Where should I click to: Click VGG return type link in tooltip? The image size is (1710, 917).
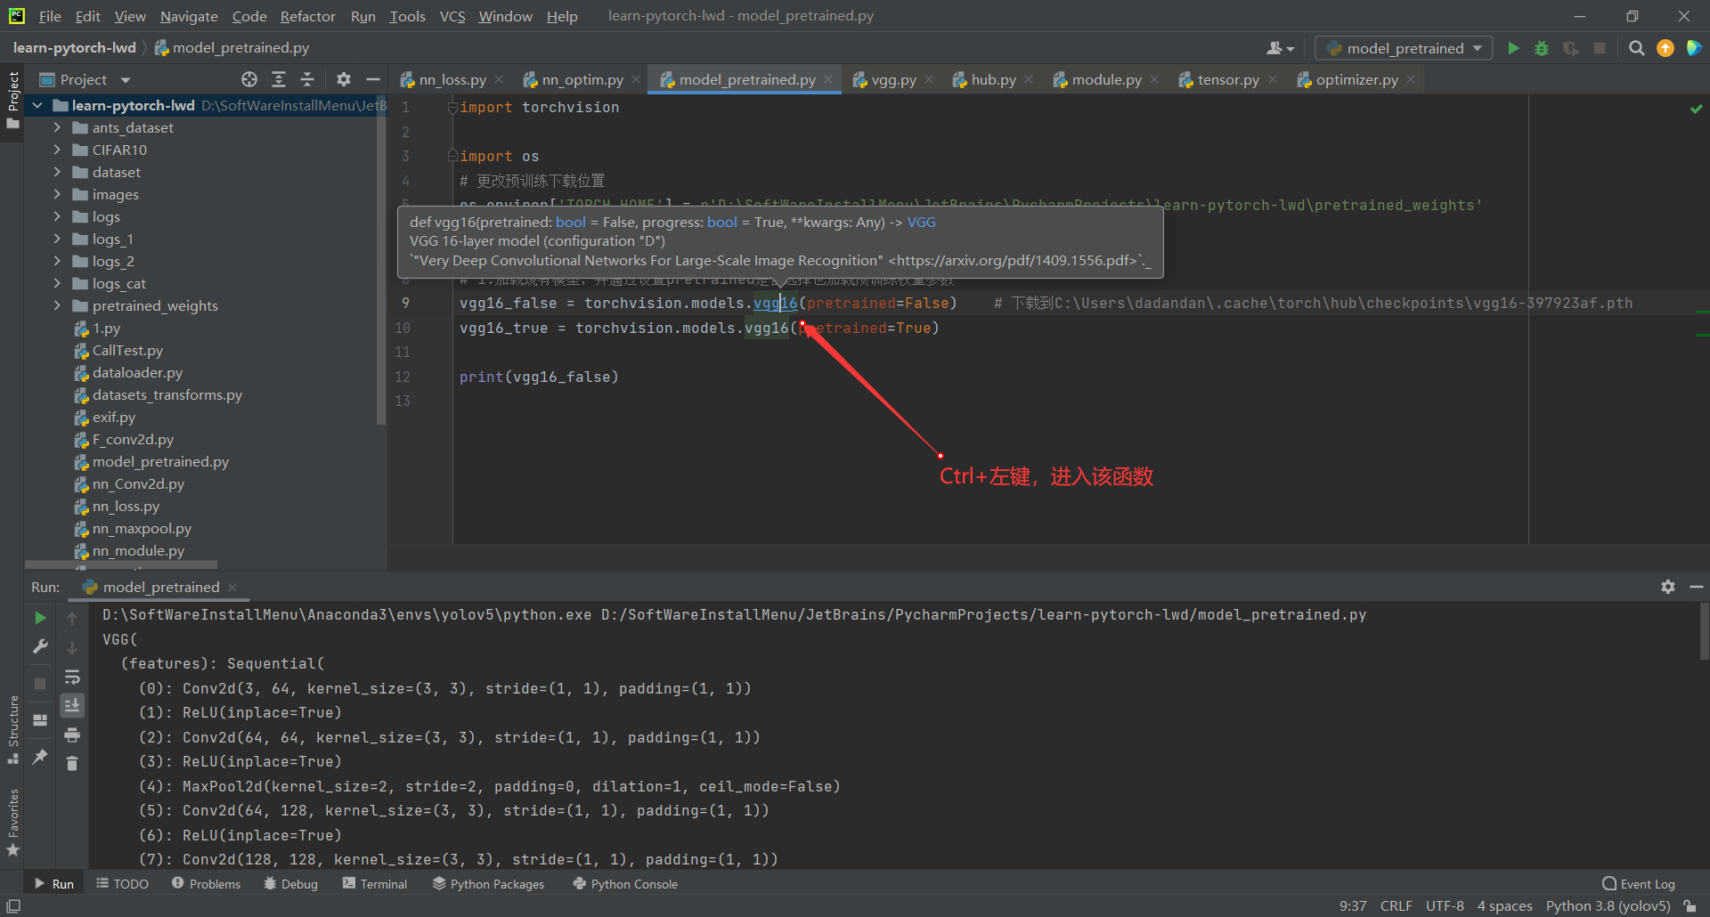click(921, 222)
